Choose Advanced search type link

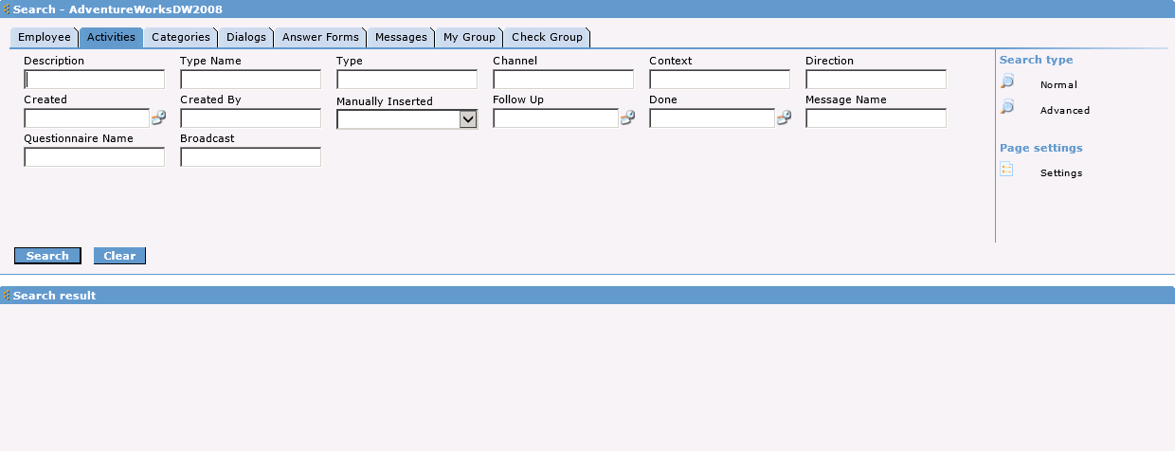click(x=1065, y=111)
